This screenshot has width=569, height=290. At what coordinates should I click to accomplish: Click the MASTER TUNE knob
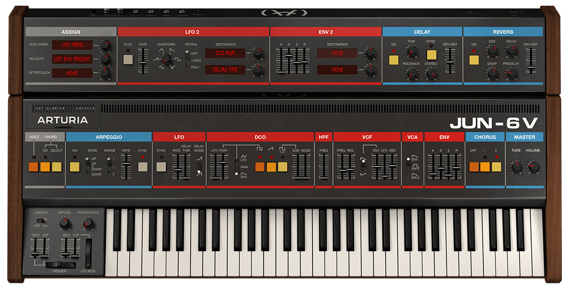click(x=516, y=167)
